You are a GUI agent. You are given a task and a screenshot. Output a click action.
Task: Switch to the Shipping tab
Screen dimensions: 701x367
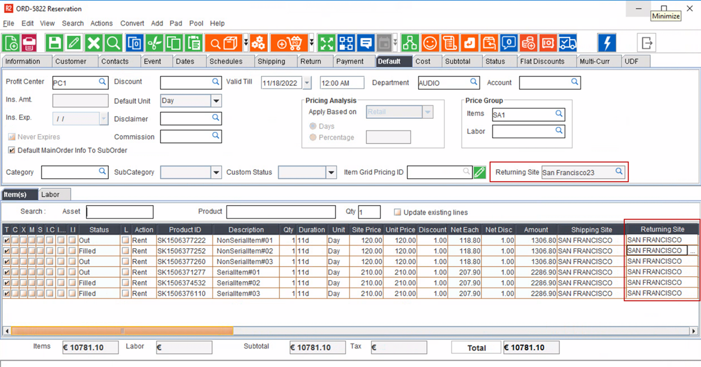[271, 62]
